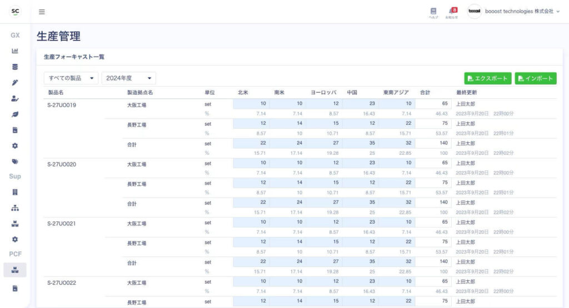Image resolution: width=569 pixels, height=308 pixels.
Task: Open the 2024年度 fiscal year dropdown
Action: pyautogui.click(x=128, y=78)
